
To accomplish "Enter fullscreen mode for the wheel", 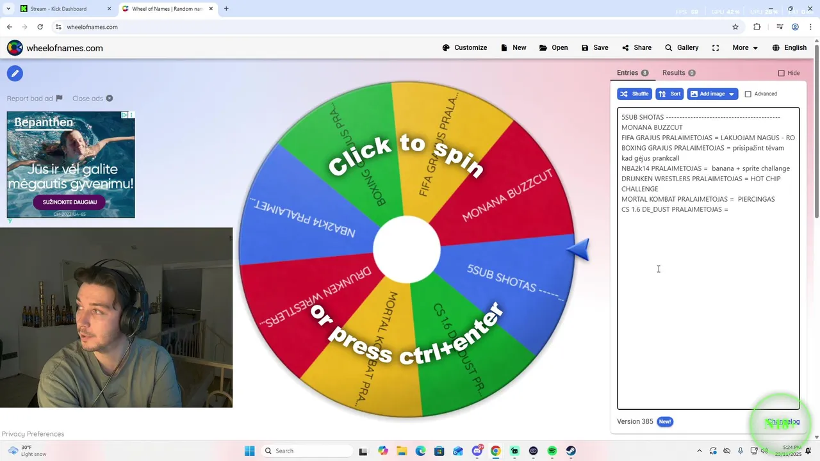I will point(716,48).
